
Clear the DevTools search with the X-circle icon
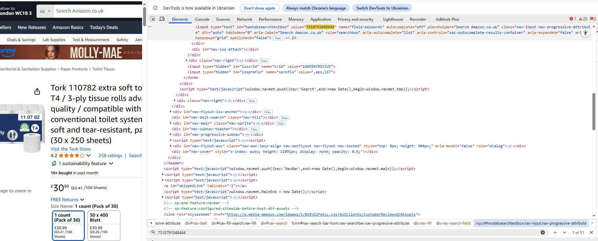pyautogui.click(x=543, y=232)
